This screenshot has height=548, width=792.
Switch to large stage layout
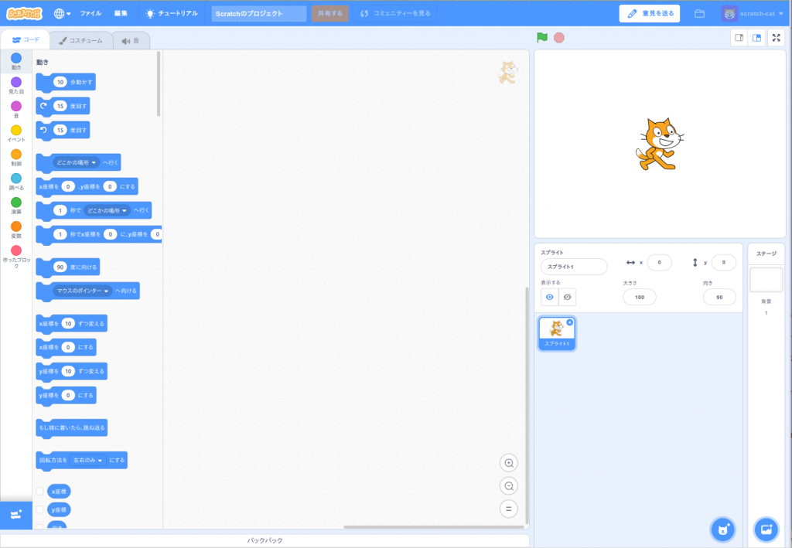(x=756, y=38)
